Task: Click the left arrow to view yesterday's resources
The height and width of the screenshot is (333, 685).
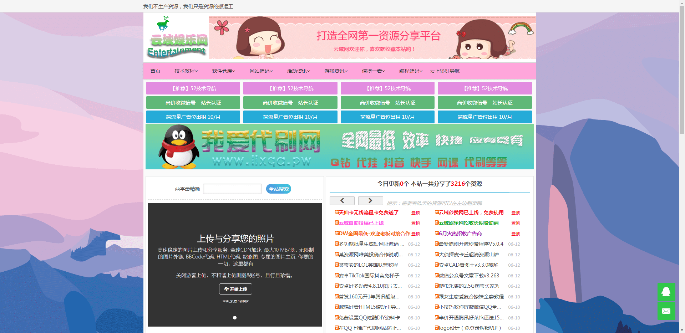Action: pos(341,200)
